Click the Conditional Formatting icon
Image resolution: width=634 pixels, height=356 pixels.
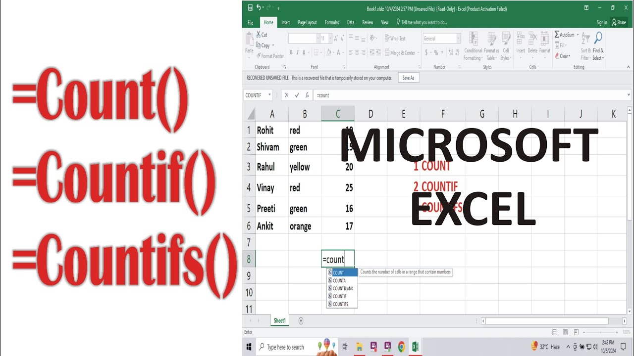tap(473, 39)
